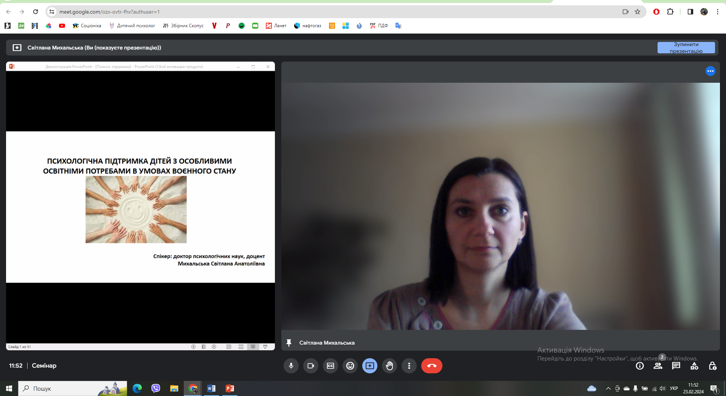Show hidden system tray icons
This screenshot has width=726, height=396.
pos(608,388)
